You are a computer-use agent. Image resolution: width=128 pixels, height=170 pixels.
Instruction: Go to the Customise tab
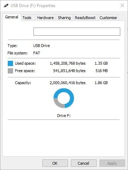pos(108,18)
